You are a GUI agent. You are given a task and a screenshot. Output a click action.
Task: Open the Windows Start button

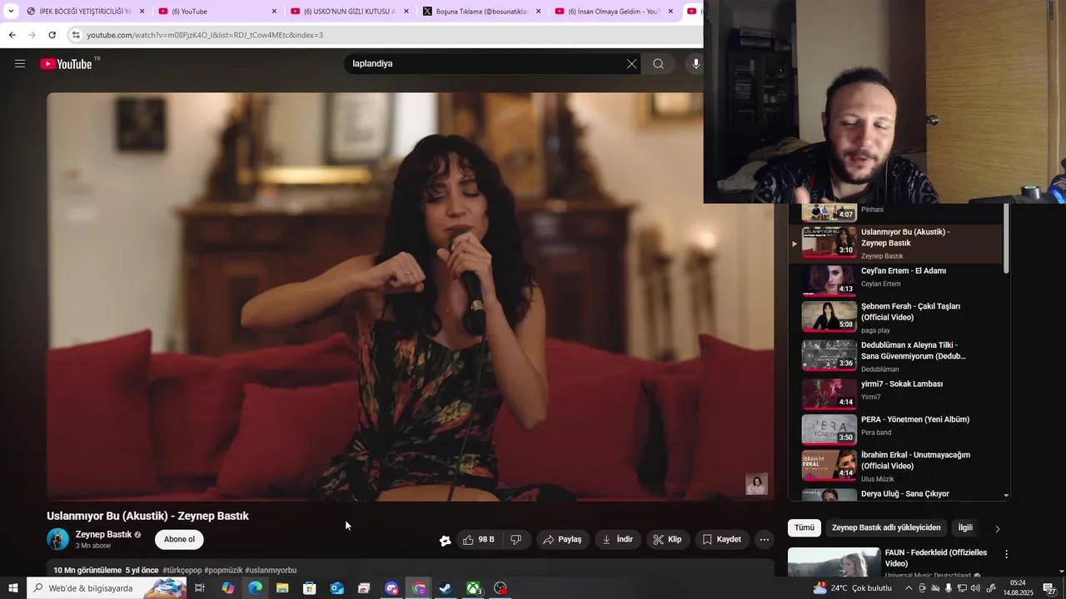[x=12, y=588]
